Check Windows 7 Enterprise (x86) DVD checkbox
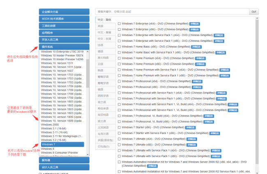This screenshot has width=267, height=174. pyautogui.click(x=119, y=29)
